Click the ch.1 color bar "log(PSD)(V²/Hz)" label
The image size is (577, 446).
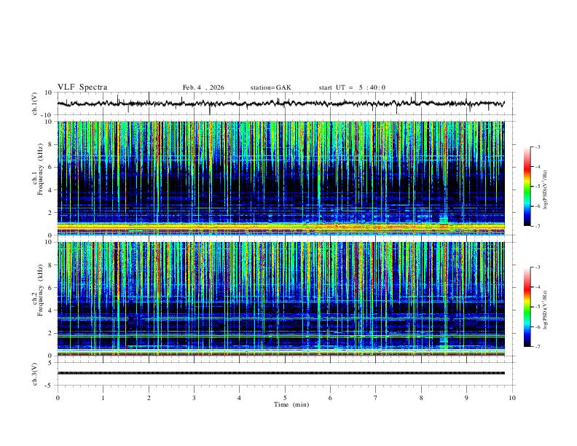coord(546,189)
